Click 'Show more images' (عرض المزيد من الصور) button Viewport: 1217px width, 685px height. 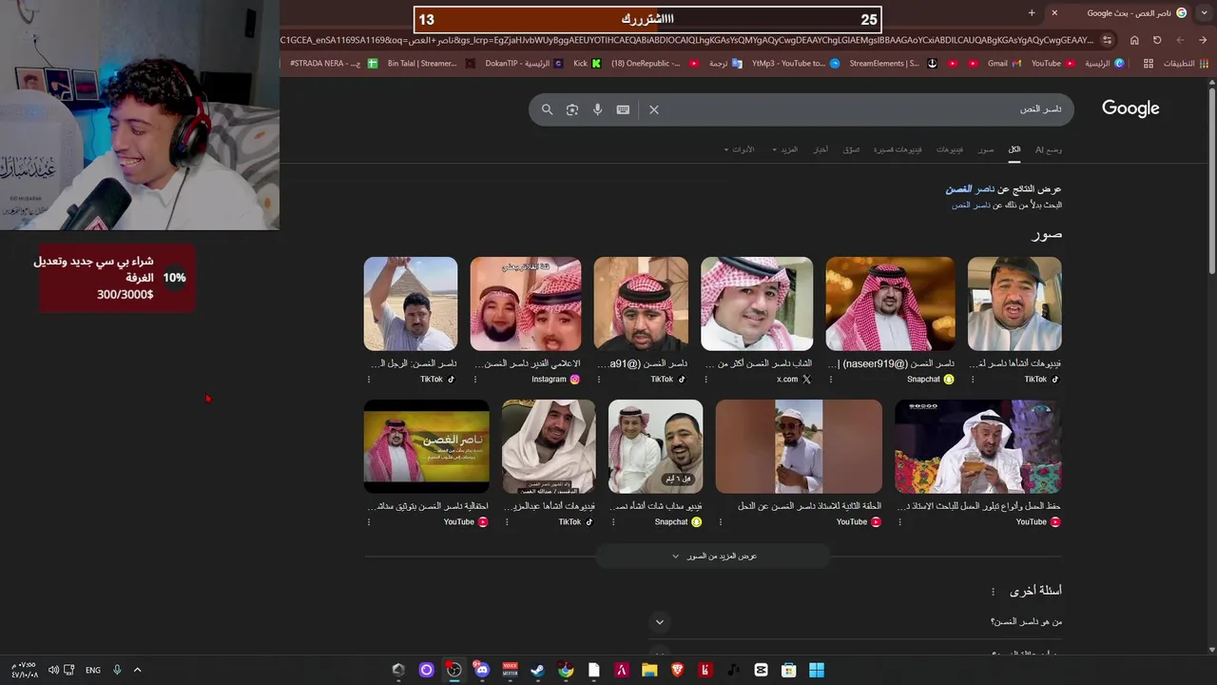point(713,556)
